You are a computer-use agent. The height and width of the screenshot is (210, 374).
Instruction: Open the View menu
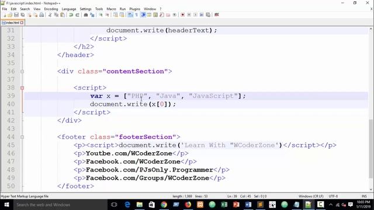pos(37,9)
